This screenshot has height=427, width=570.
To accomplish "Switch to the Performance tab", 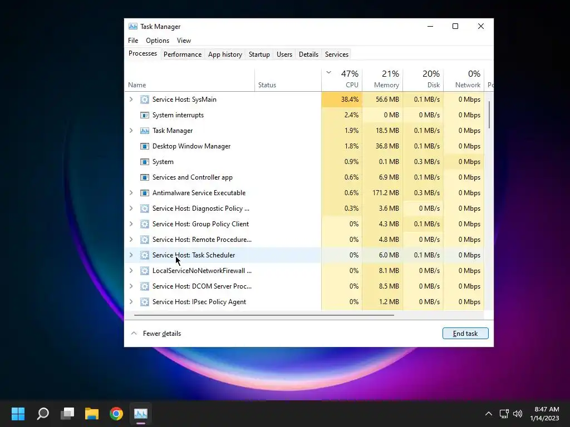I will [183, 54].
